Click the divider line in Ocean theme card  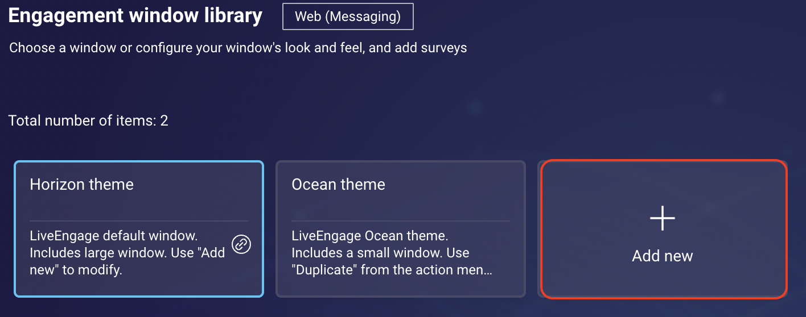[x=401, y=220]
